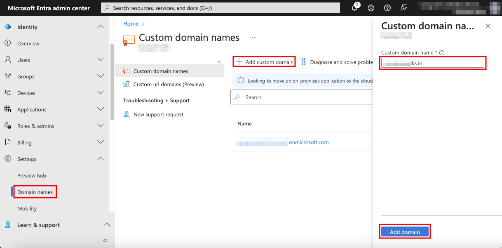Collapse the Identity section chevron
The height and width of the screenshot is (248, 502).
101,27
